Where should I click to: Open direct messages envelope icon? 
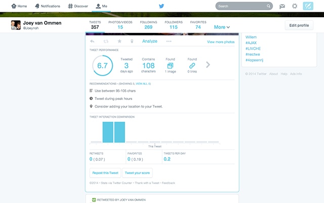pos(282,6)
